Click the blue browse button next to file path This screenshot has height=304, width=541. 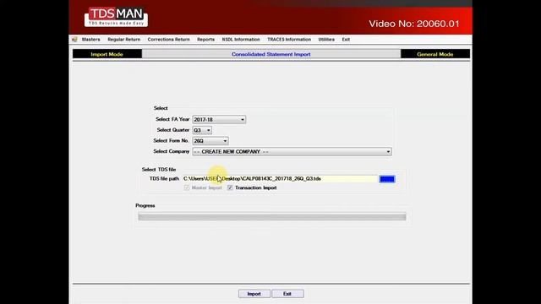pyautogui.click(x=387, y=179)
